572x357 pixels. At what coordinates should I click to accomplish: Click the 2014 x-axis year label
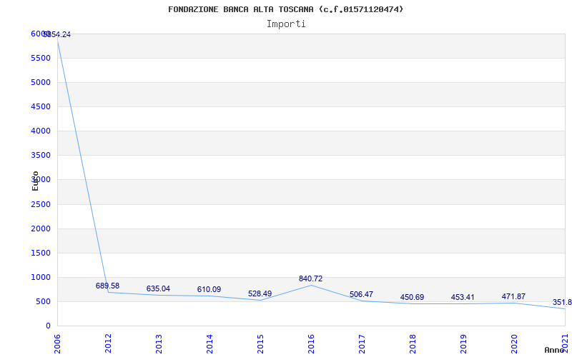(209, 344)
